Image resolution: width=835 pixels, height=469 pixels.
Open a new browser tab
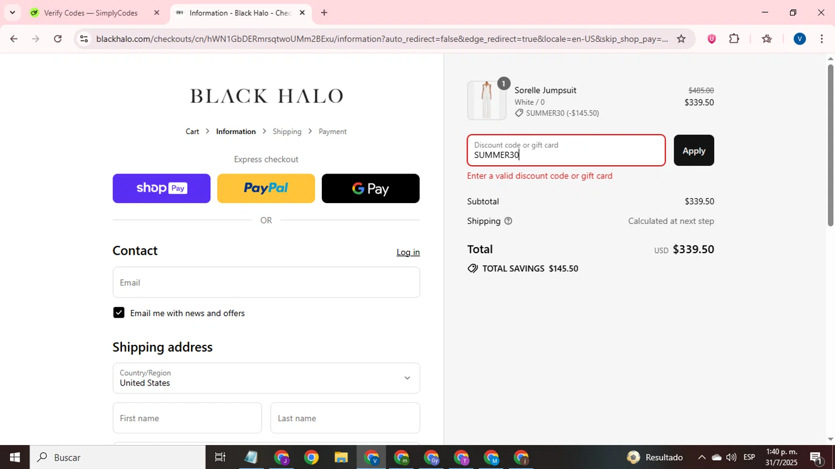(324, 13)
